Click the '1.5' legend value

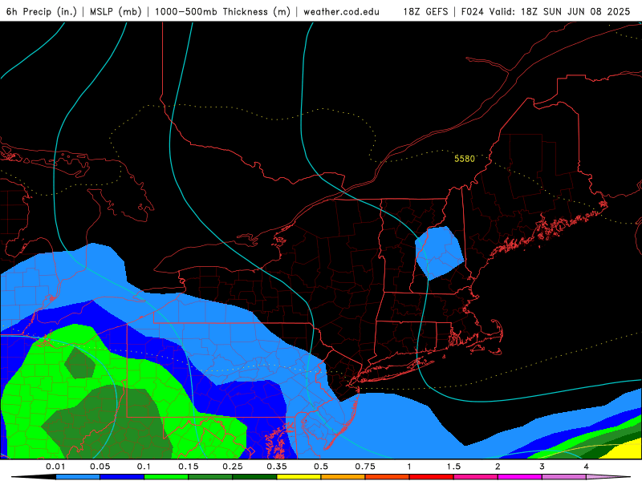[x=453, y=467]
